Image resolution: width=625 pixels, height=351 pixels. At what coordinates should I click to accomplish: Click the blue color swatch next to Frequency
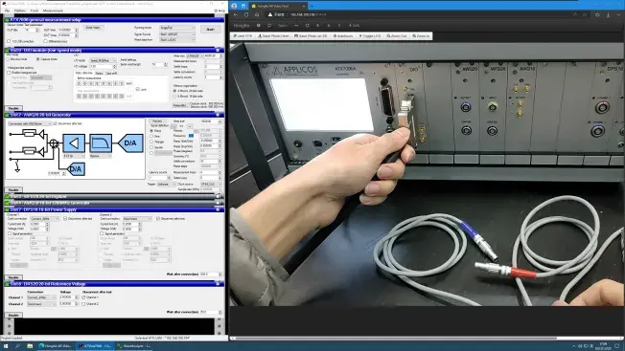coord(191,136)
